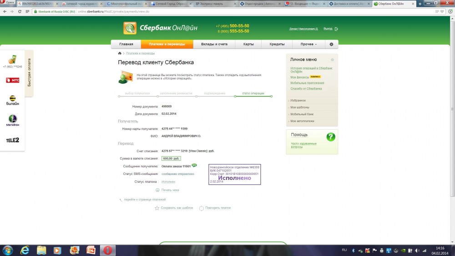Click the Платежи и переводы breadcrumb link
Viewport: 455px width, 256px height.
pyautogui.click(x=140, y=53)
